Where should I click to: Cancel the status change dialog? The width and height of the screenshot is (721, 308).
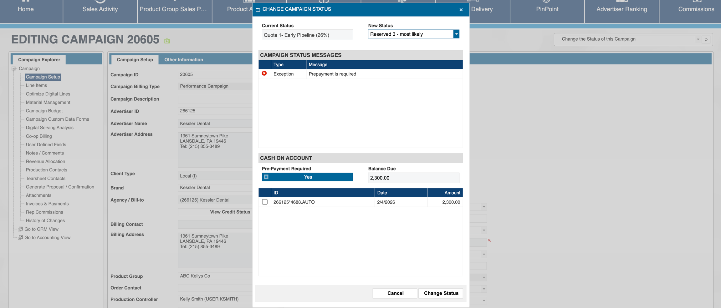395,293
